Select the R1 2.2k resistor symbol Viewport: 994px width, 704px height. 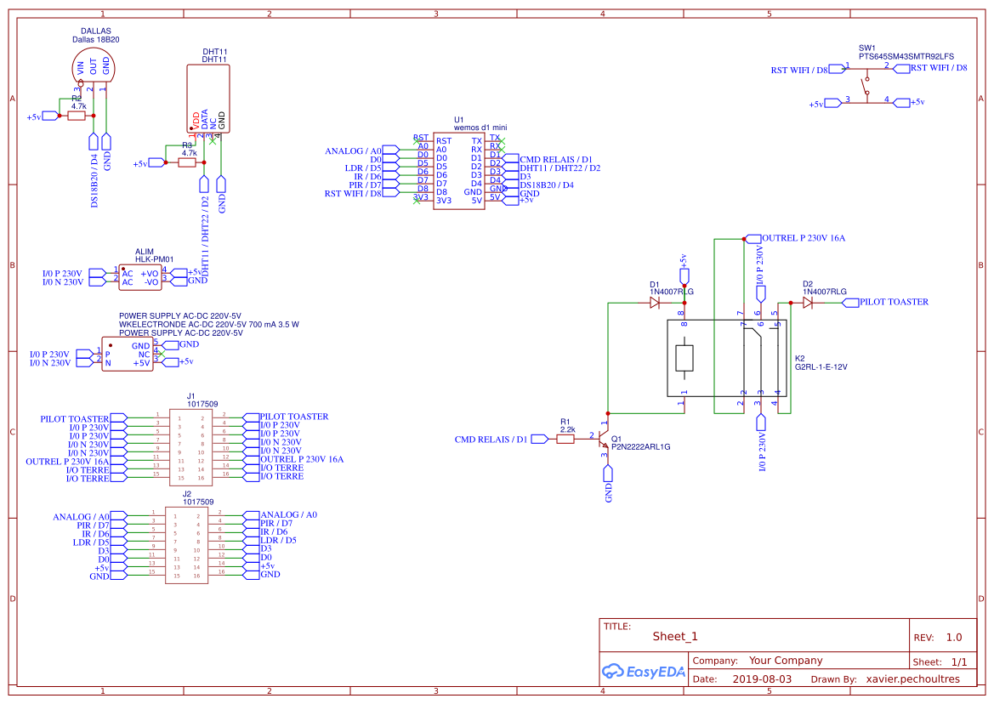pyautogui.click(x=566, y=440)
